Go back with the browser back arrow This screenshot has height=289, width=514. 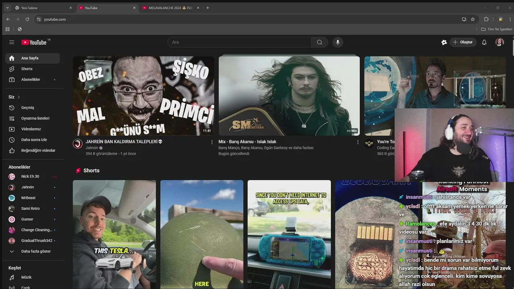[x=8, y=19]
